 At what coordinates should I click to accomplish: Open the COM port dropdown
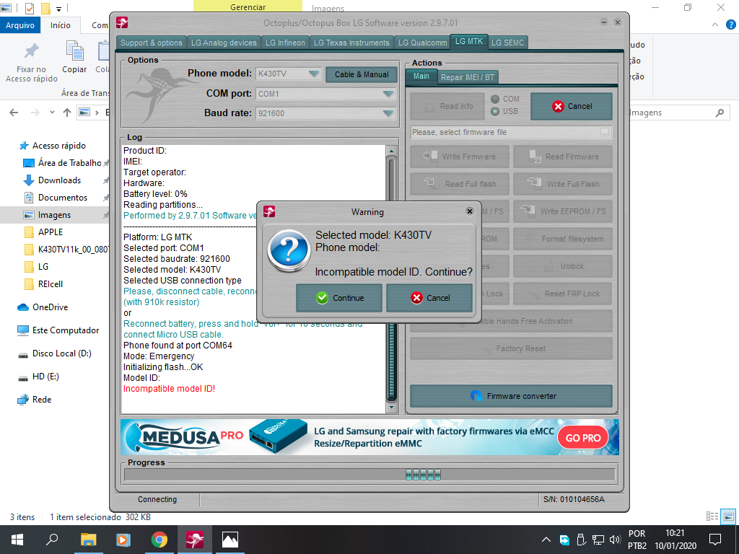coord(388,94)
